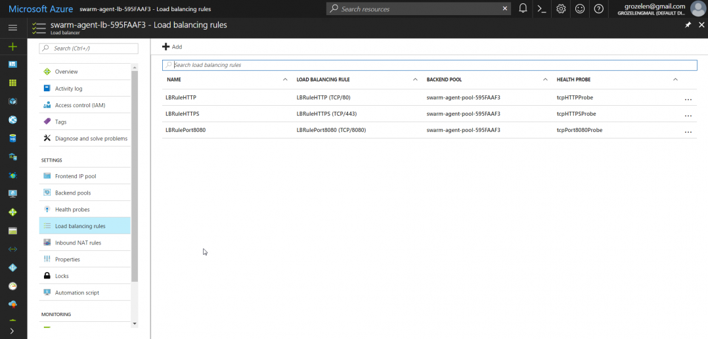708x339 pixels.
Task: Go to Frontend IP pool
Action: click(76, 176)
